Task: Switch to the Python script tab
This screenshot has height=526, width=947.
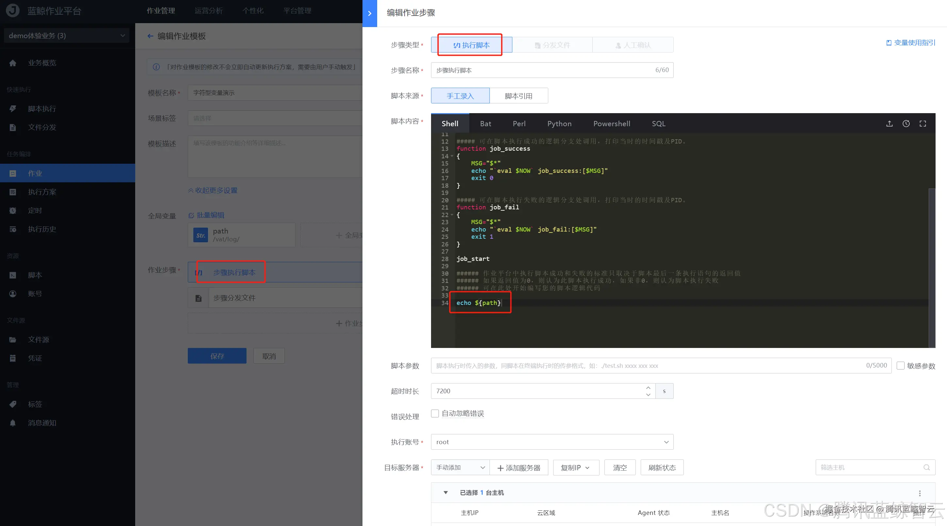Action: pos(559,124)
